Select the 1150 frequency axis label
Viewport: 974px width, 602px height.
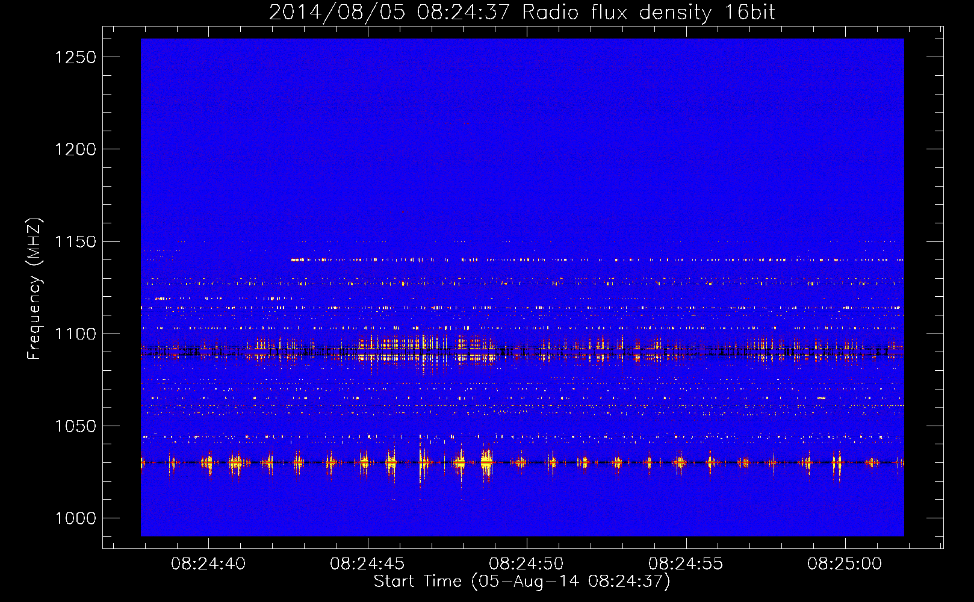(75, 242)
